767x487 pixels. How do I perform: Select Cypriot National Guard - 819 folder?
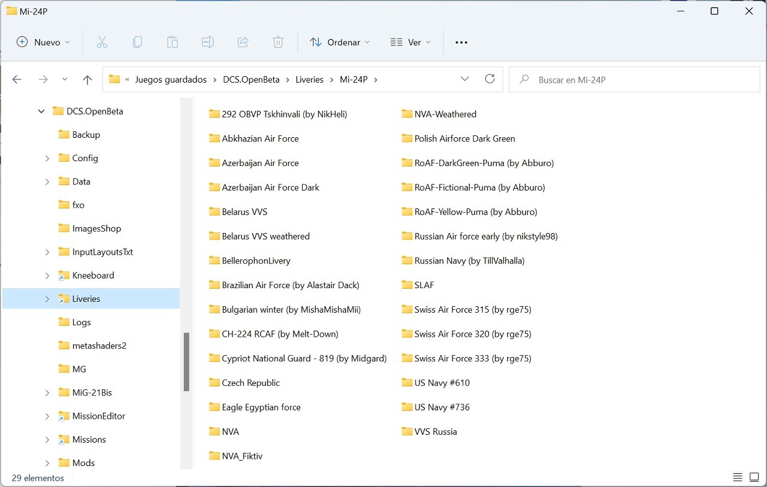[298, 358]
